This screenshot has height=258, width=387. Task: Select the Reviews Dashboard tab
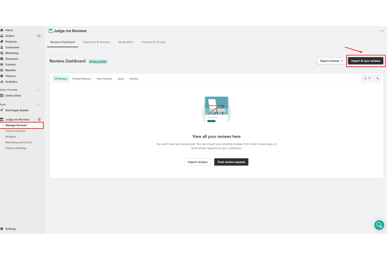point(63,42)
